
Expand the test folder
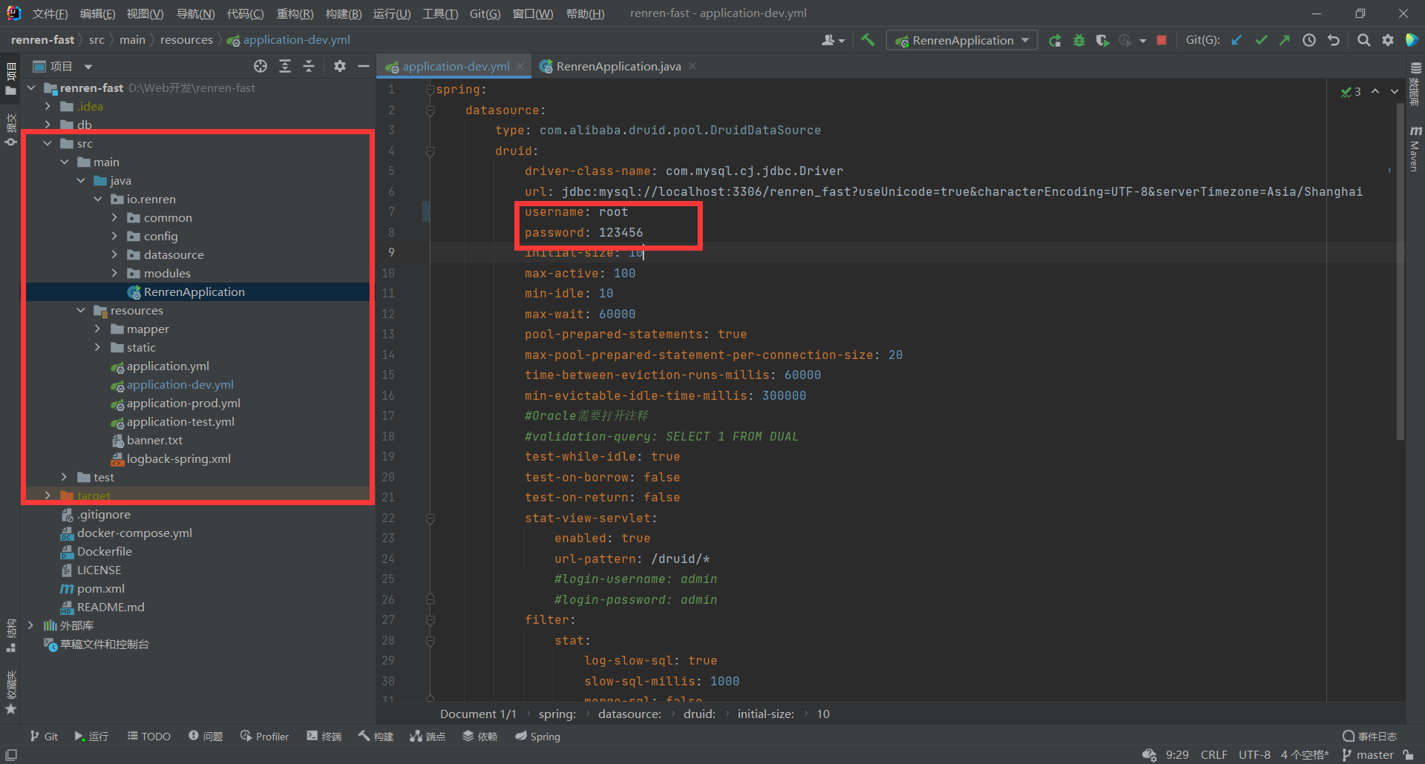(65, 477)
